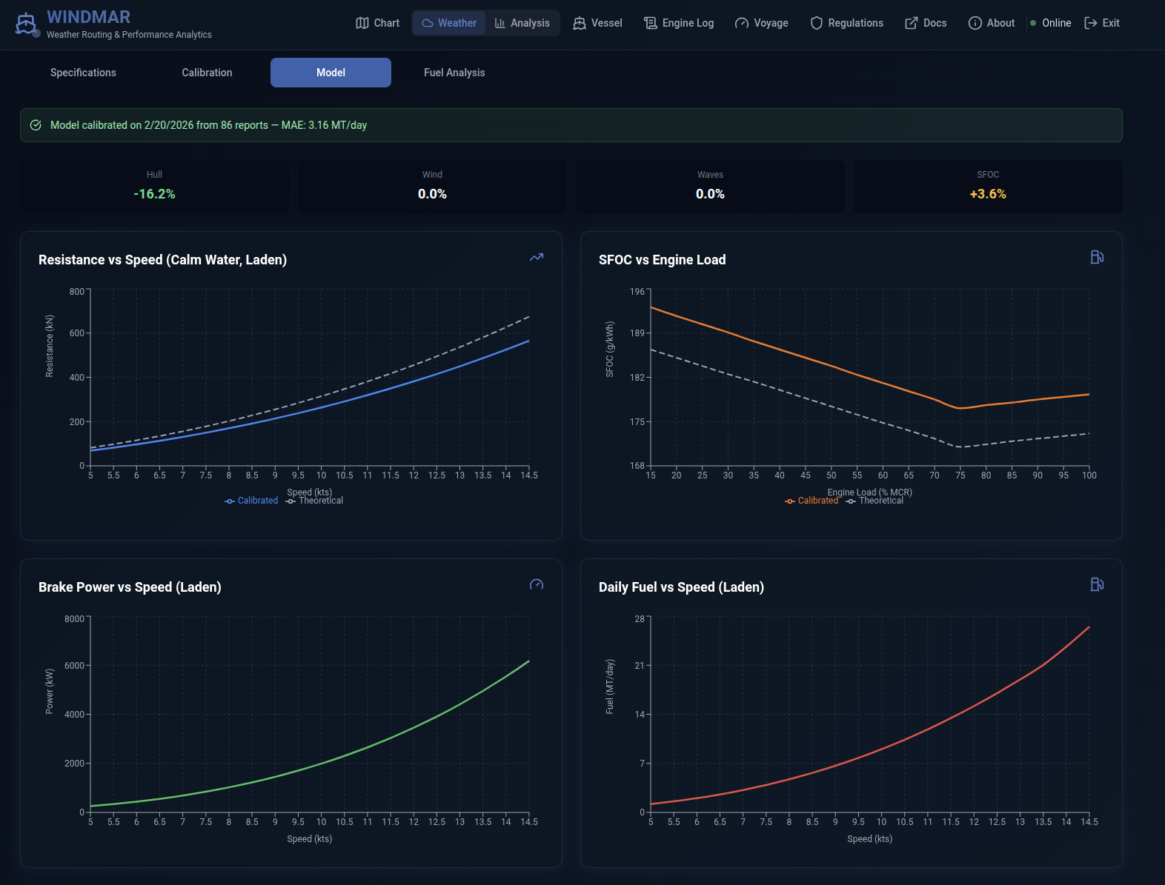Image resolution: width=1165 pixels, height=885 pixels.
Task: Click the green check icon in calibration banner
Action: tap(36, 125)
